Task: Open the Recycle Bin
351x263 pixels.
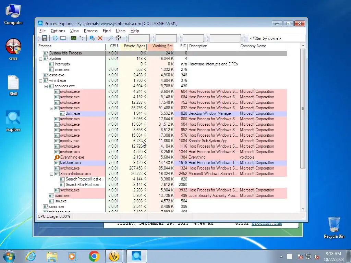Action: click(x=334, y=227)
